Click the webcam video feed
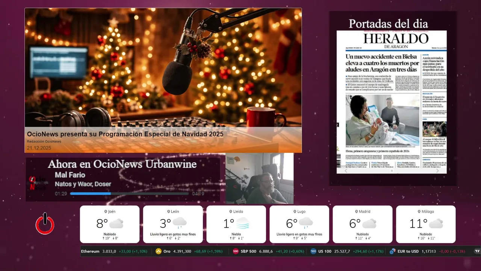This screenshot has width=481, height=271. [259, 178]
